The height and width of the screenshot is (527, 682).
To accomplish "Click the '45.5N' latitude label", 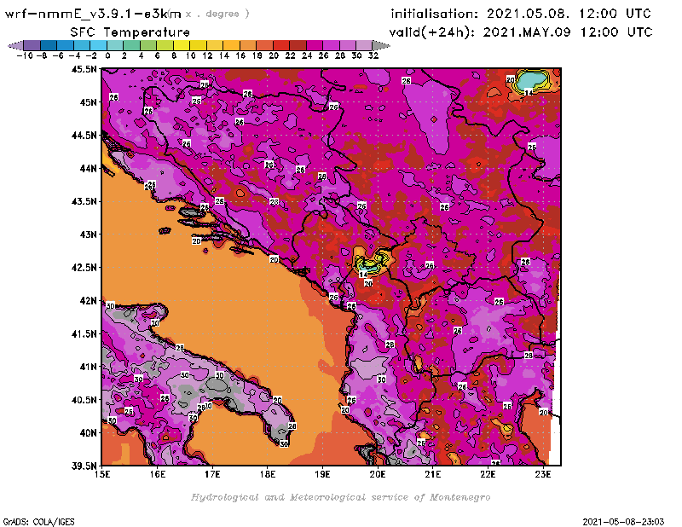I will pyautogui.click(x=84, y=69).
